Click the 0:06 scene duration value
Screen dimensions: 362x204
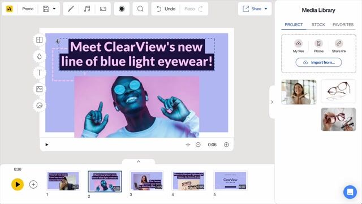[212, 144]
